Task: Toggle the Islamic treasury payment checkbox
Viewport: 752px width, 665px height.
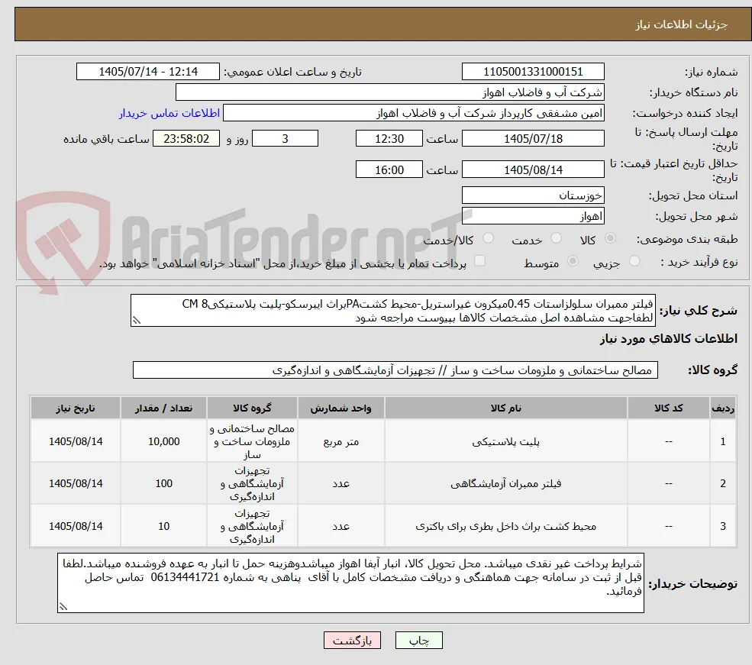Action: pyautogui.click(x=479, y=261)
